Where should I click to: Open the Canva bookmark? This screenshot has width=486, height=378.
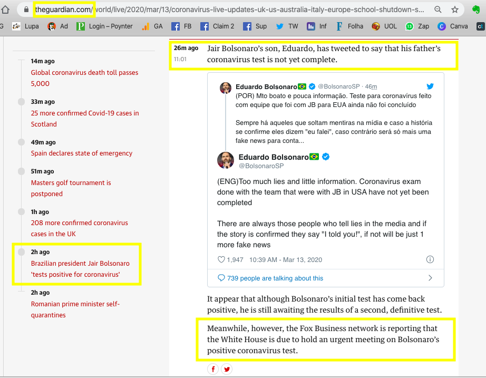click(453, 26)
